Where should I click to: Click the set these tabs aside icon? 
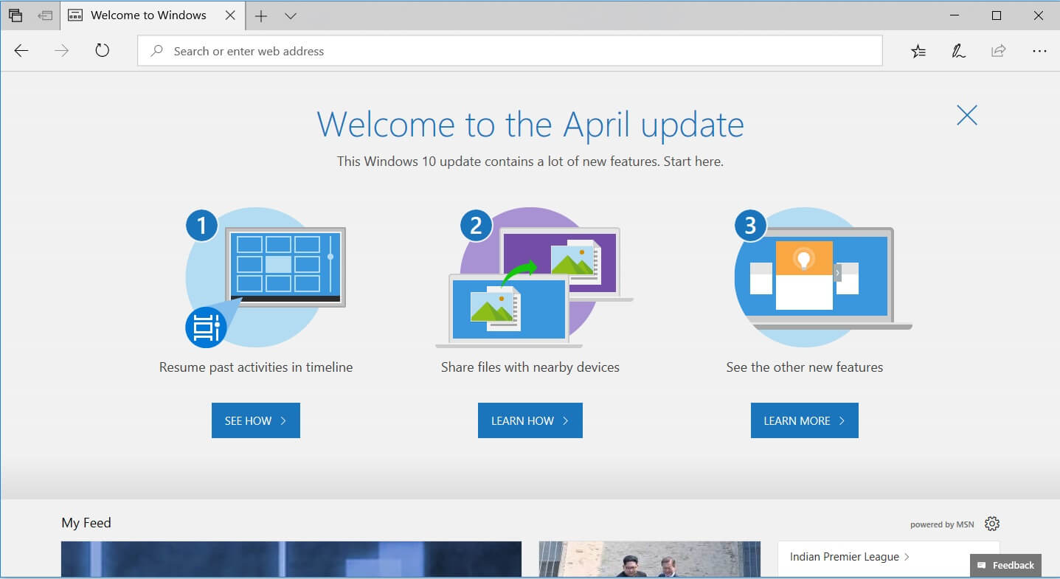click(46, 15)
